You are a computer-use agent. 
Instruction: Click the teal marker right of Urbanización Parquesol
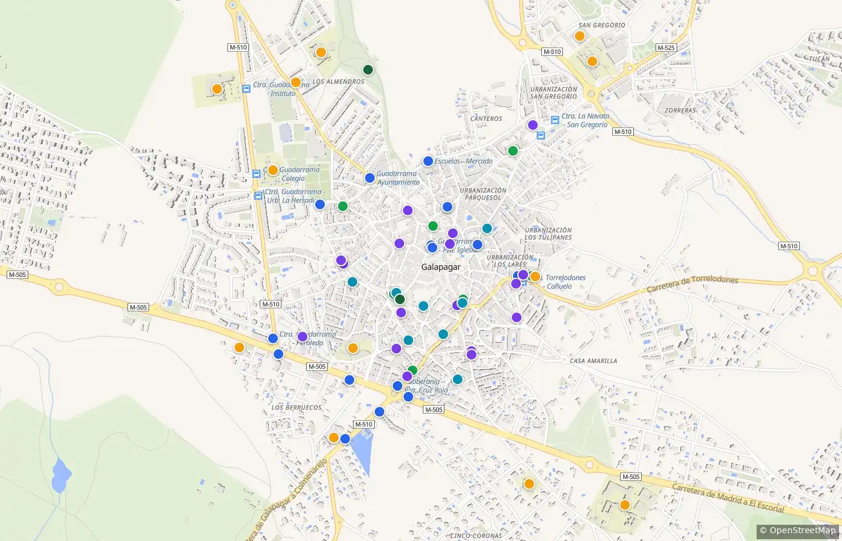pos(487,228)
